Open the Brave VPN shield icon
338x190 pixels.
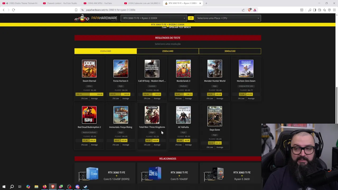(x=329, y=10)
